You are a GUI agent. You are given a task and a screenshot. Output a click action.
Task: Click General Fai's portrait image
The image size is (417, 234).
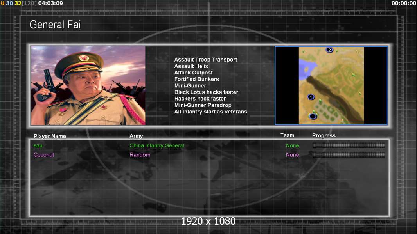click(x=88, y=85)
